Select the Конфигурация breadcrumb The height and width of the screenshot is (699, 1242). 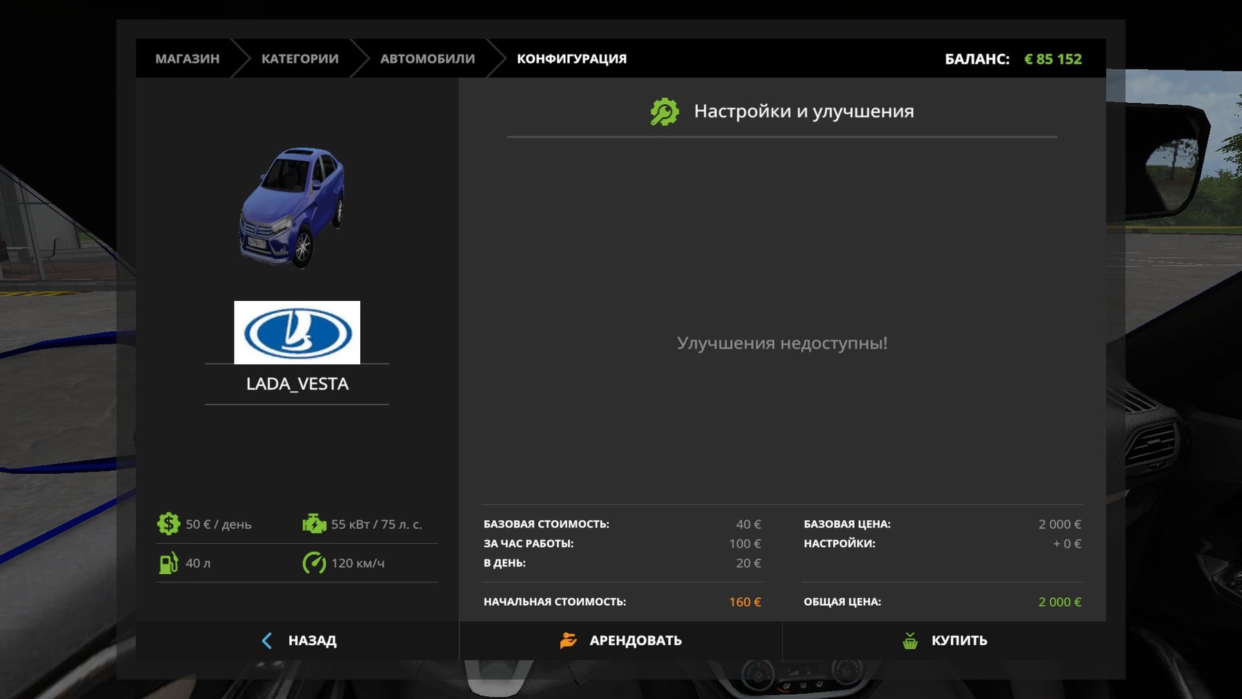pos(571,59)
